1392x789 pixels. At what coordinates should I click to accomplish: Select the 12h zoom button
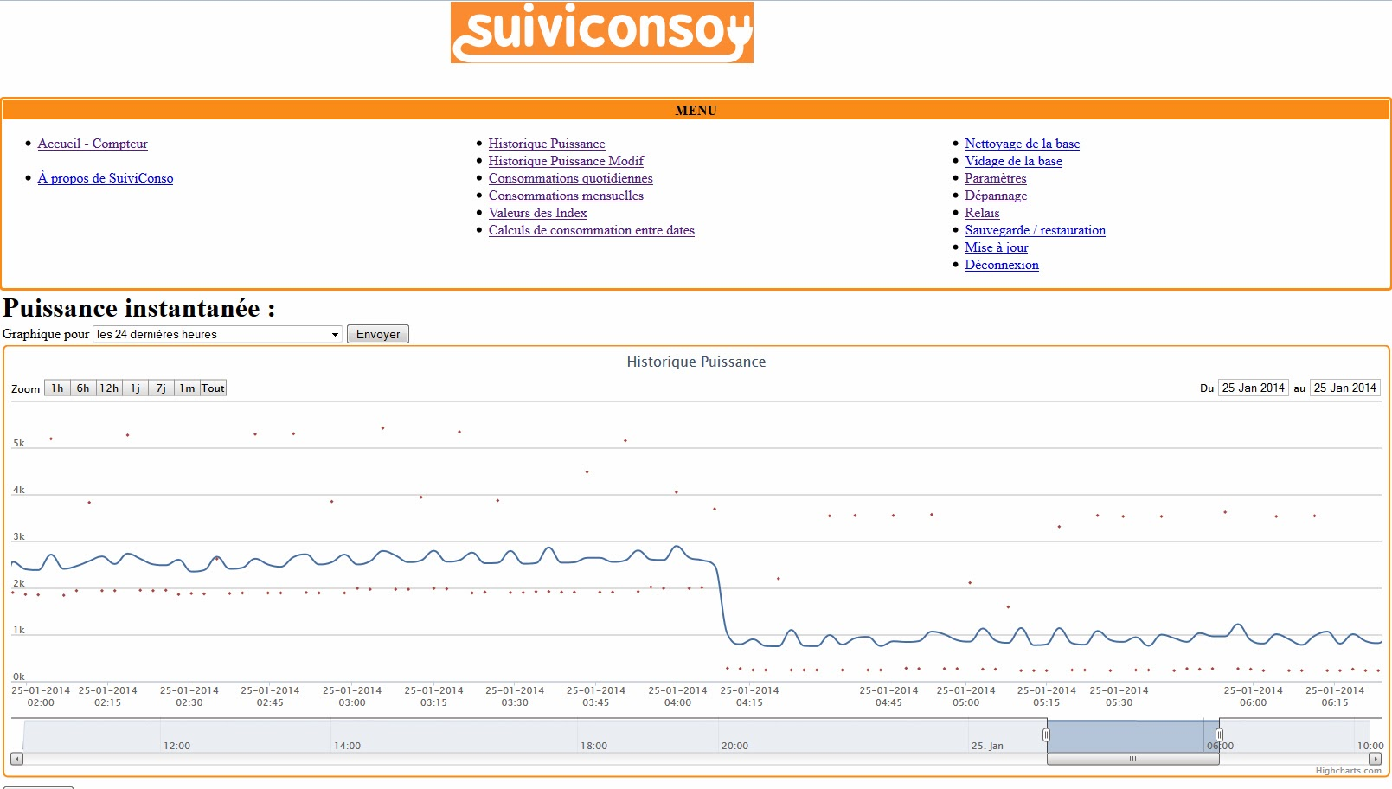tap(109, 388)
